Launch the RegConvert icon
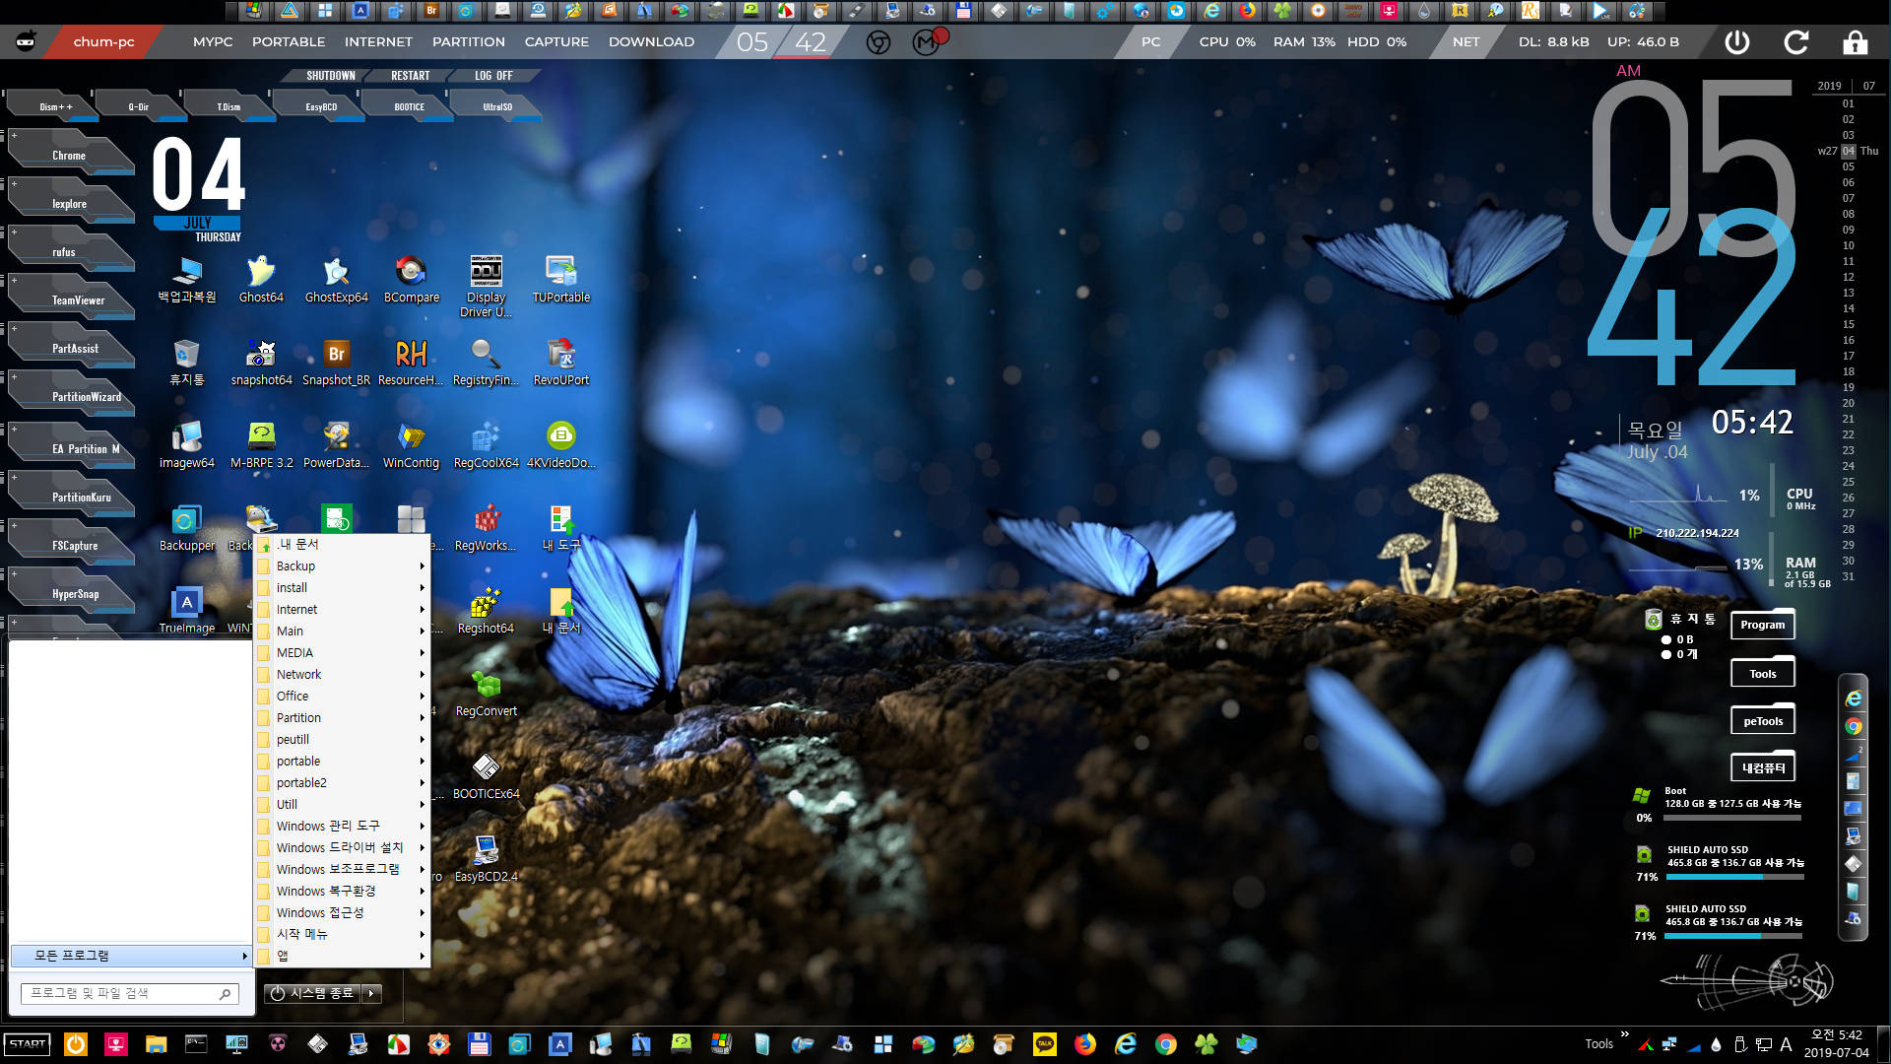The width and height of the screenshot is (1891, 1064). click(486, 694)
